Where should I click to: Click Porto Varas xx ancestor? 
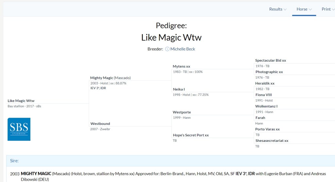267,129
